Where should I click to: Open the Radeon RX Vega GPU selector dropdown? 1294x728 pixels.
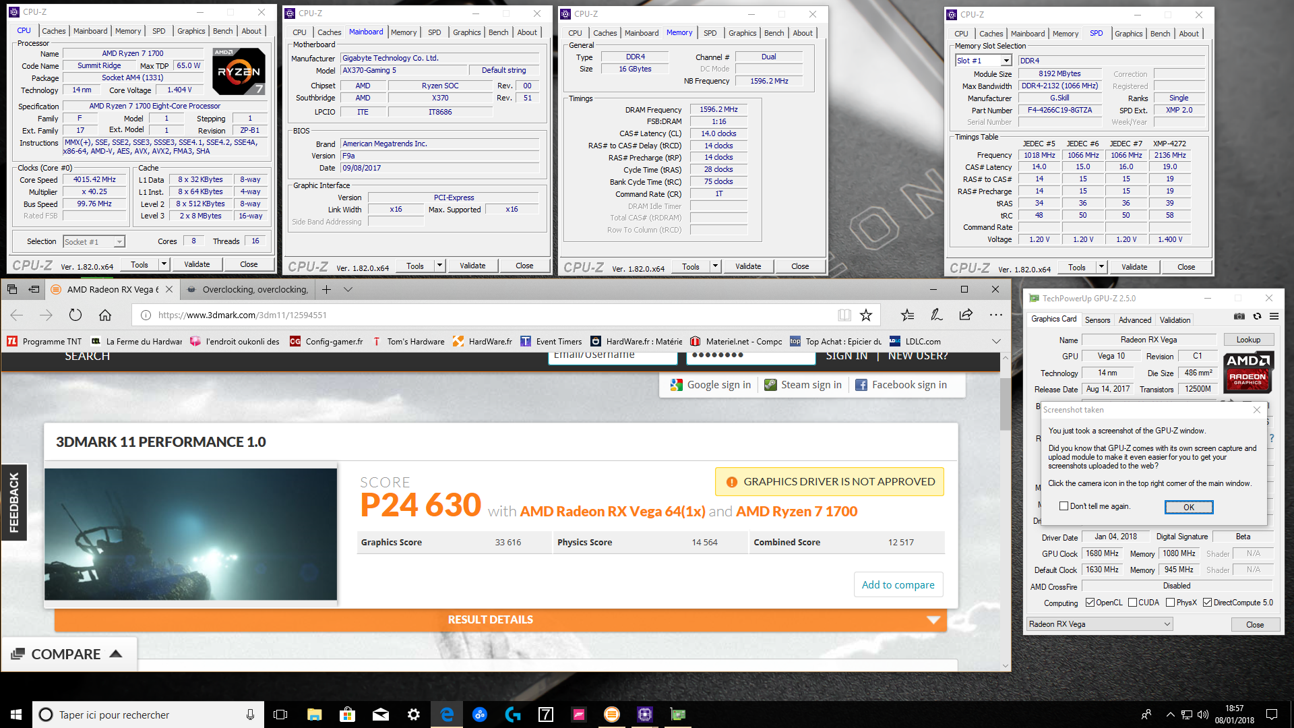click(x=1100, y=624)
